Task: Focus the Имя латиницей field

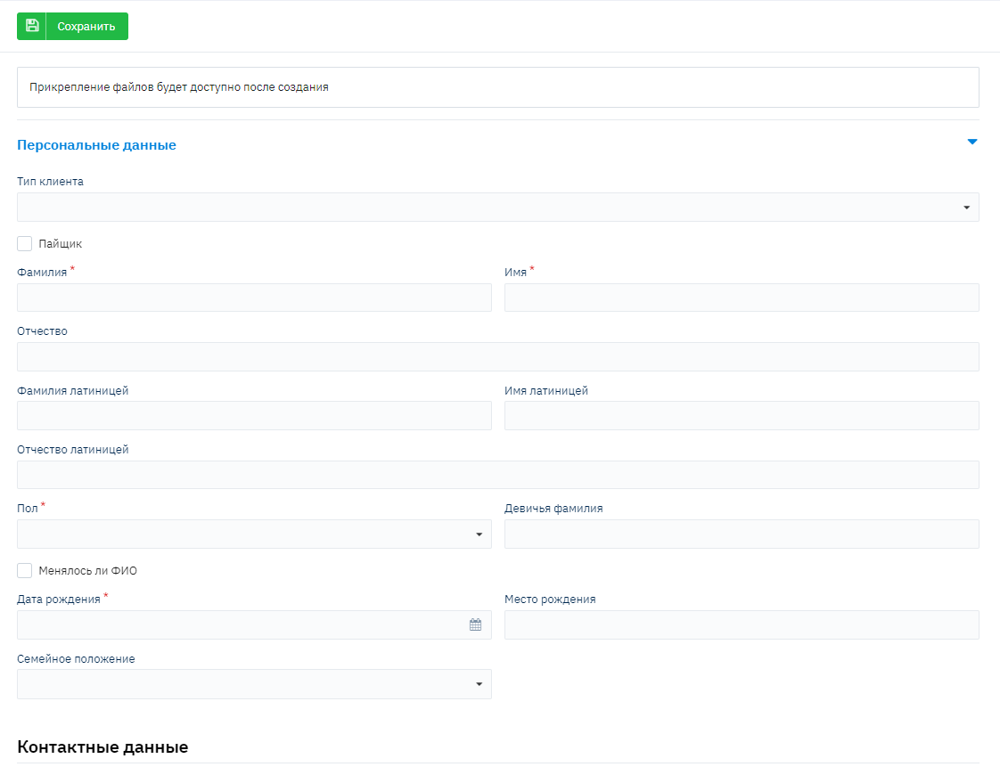Action: point(742,416)
